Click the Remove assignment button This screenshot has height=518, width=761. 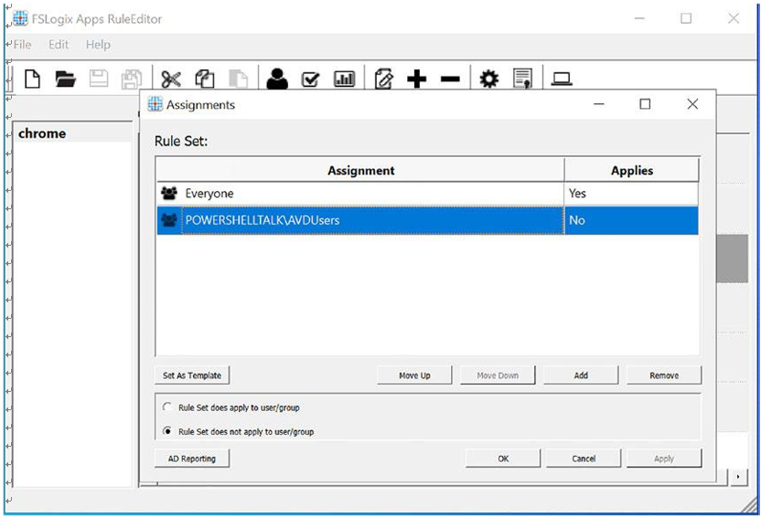click(664, 375)
